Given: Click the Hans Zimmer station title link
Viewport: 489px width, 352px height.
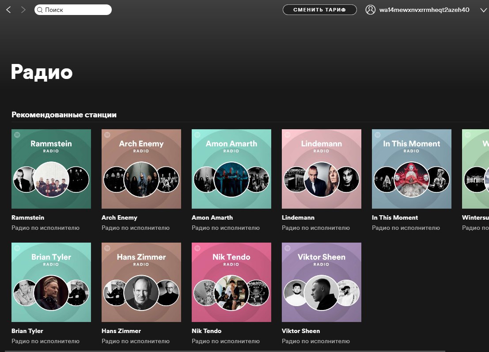Looking at the screenshot, I should pyautogui.click(x=121, y=331).
